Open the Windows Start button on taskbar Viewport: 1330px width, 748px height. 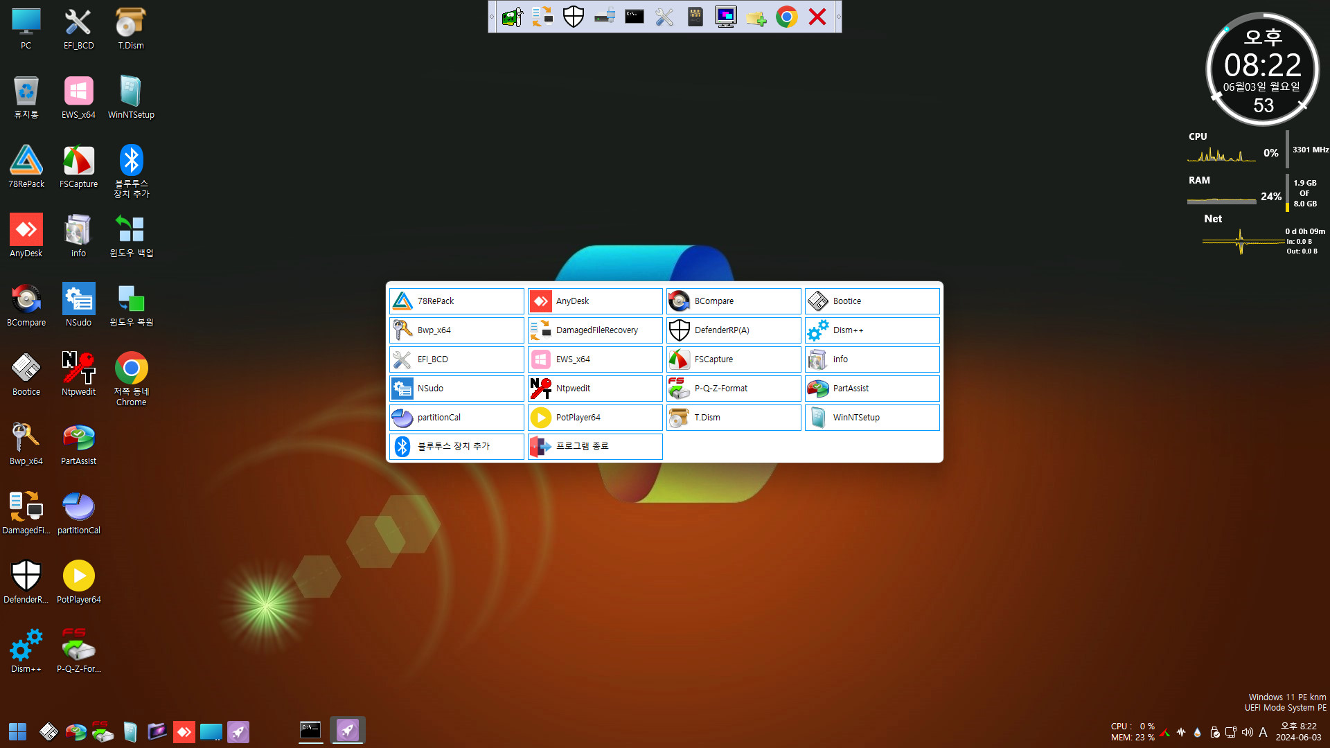pyautogui.click(x=17, y=731)
